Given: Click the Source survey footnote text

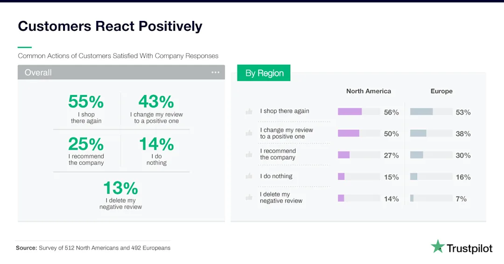Looking at the screenshot, I should [x=93, y=248].
